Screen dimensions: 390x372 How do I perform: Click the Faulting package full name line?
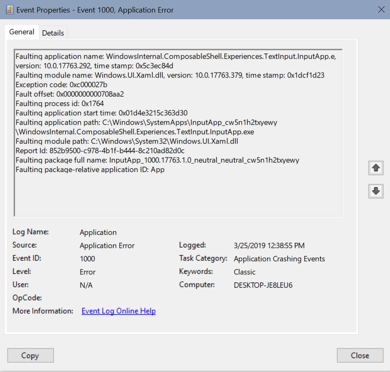(x=157, y=160)
